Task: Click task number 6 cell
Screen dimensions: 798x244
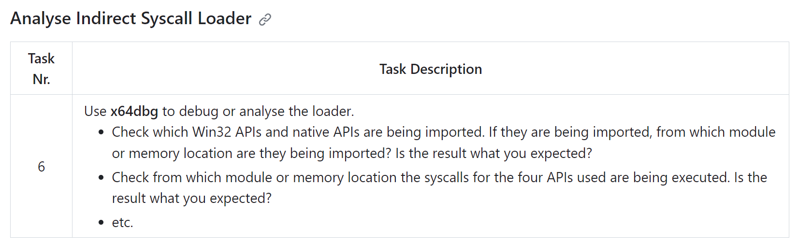Action: coord(42,166)
